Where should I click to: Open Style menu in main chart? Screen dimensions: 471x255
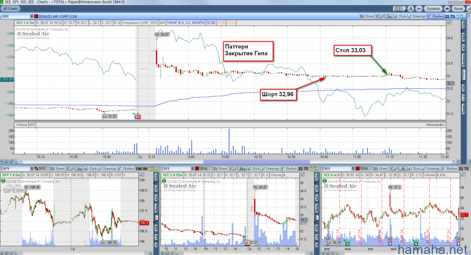pos(400,16)
